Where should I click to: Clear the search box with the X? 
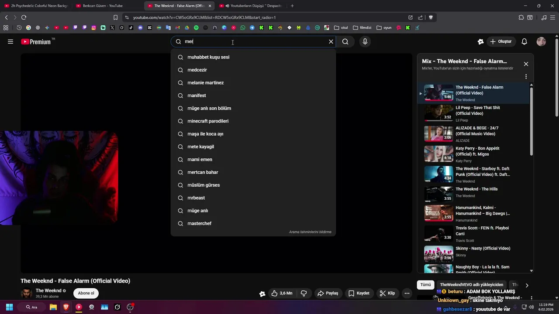[x=331, y=41]
